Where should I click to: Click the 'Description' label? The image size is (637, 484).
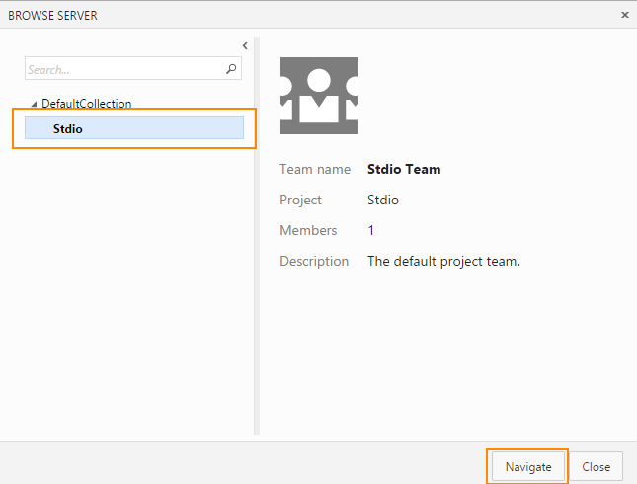coord(314,261)
